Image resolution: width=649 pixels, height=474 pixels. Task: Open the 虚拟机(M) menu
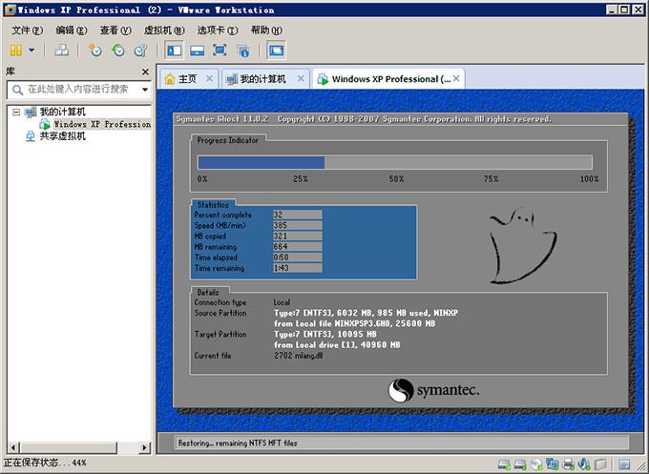[164, 31]
